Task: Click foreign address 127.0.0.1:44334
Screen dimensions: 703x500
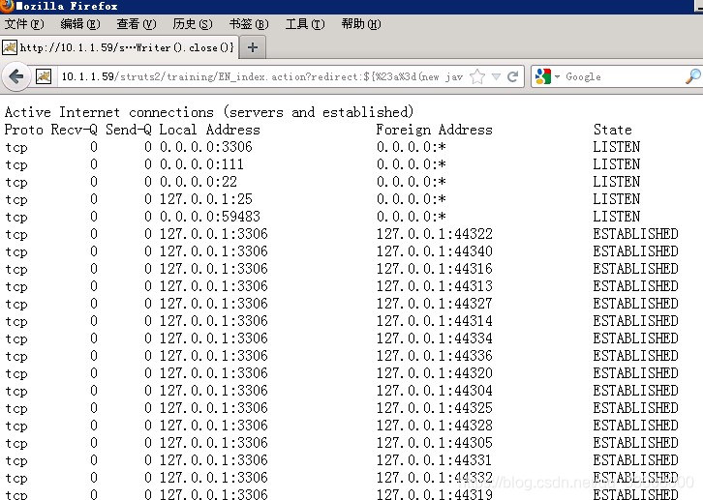Action: [435, 338]
